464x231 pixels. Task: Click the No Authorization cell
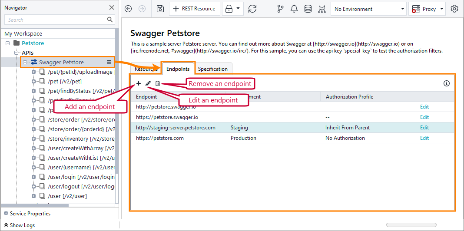[x=345, y=138]
